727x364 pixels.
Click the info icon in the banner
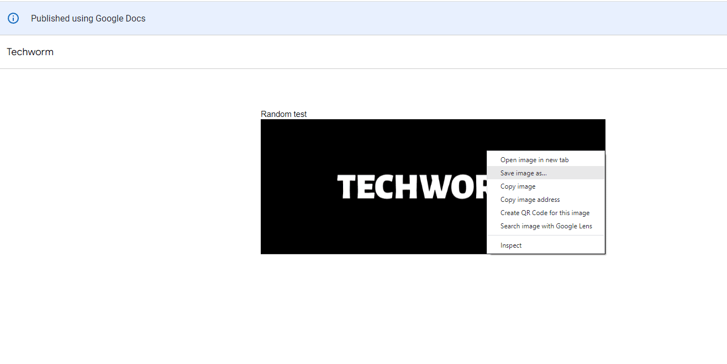click(x=13, y=18)
